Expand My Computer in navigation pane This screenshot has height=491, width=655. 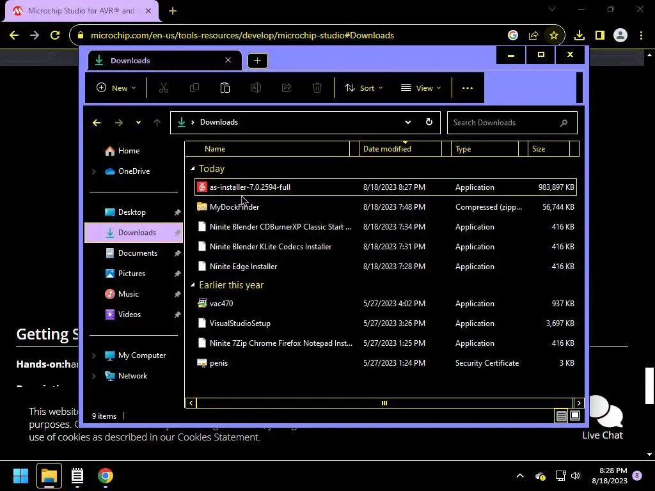click(93, 355)
